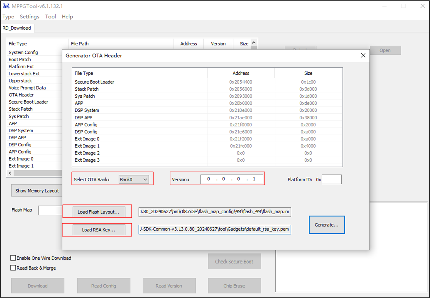
Task: Open the Settings menu
Action: coord(30,17)
